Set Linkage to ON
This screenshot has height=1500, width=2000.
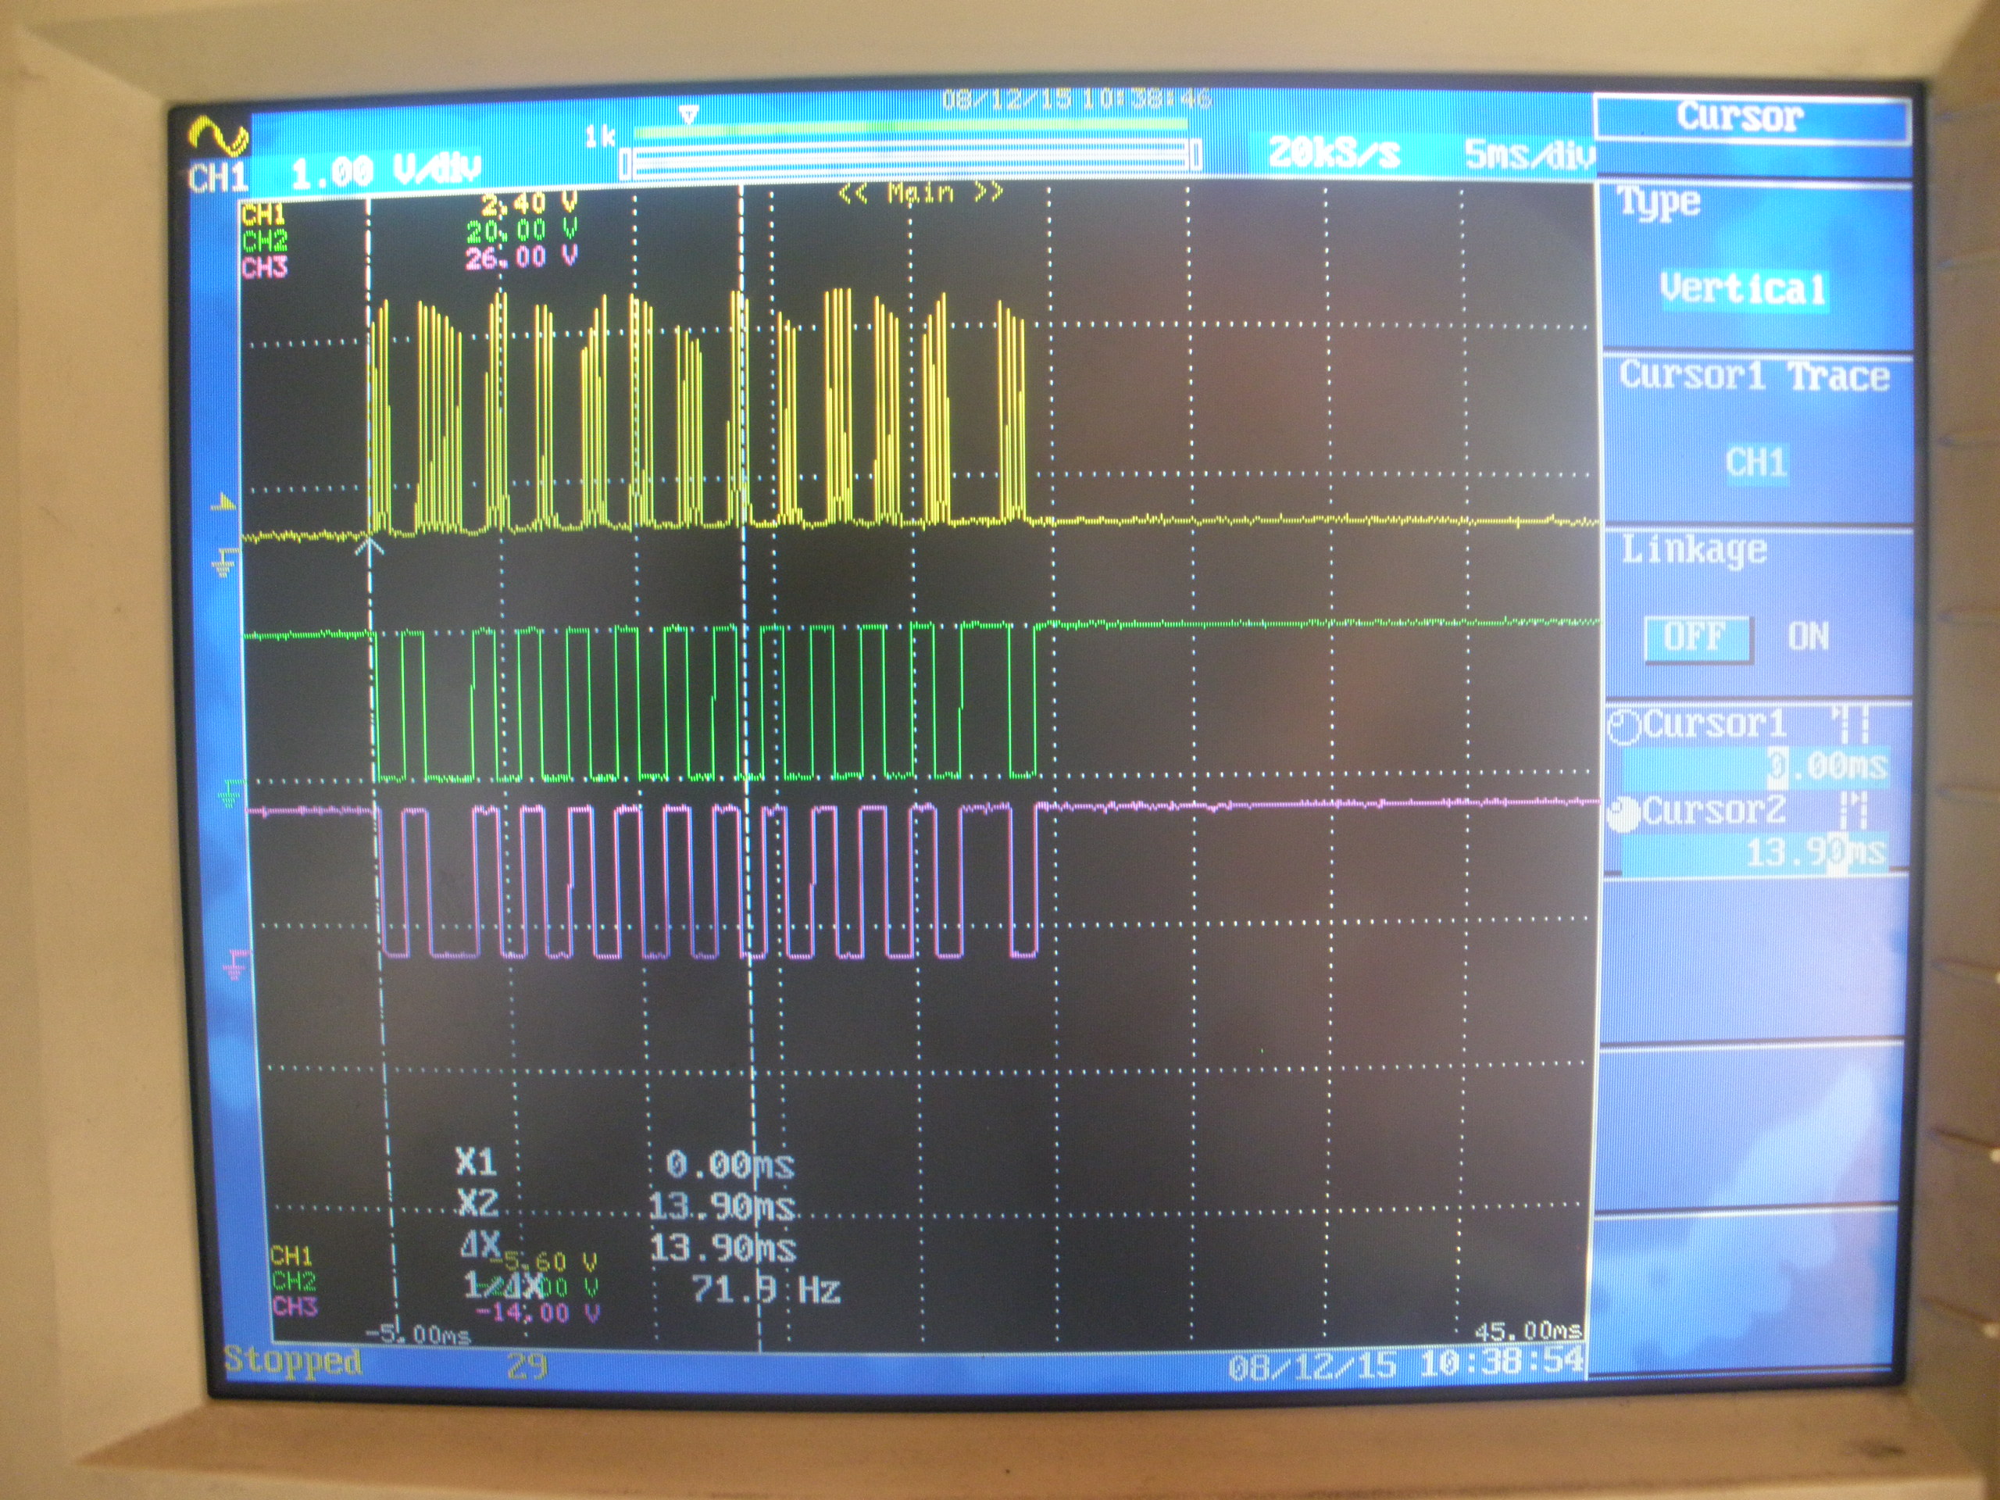click(x=1807, y=637)
